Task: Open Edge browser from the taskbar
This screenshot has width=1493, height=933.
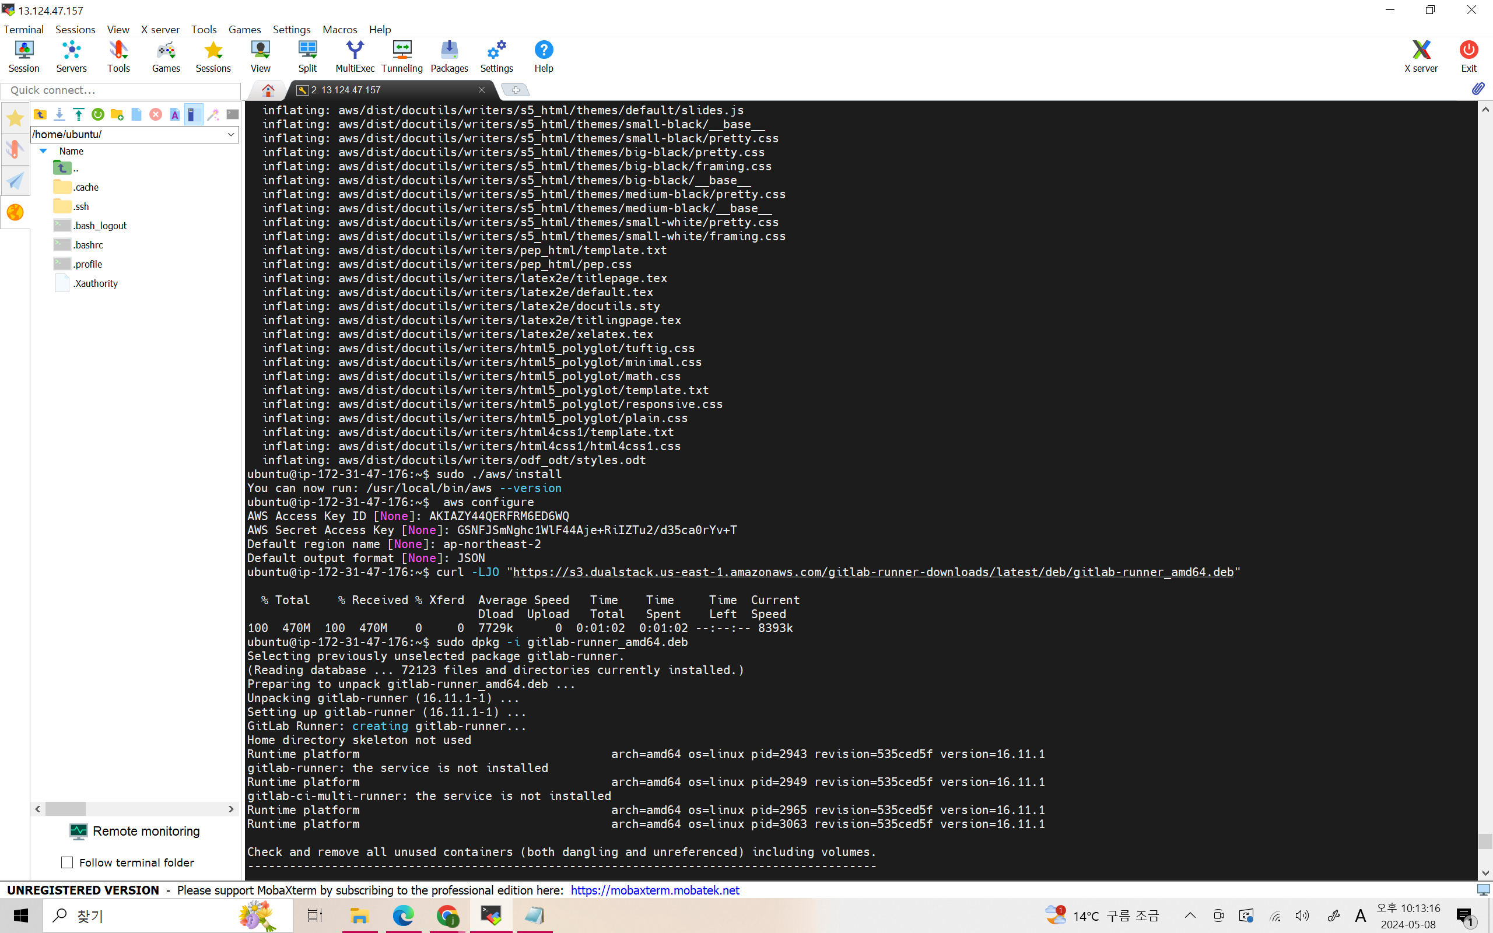Action: coord(403,916)
